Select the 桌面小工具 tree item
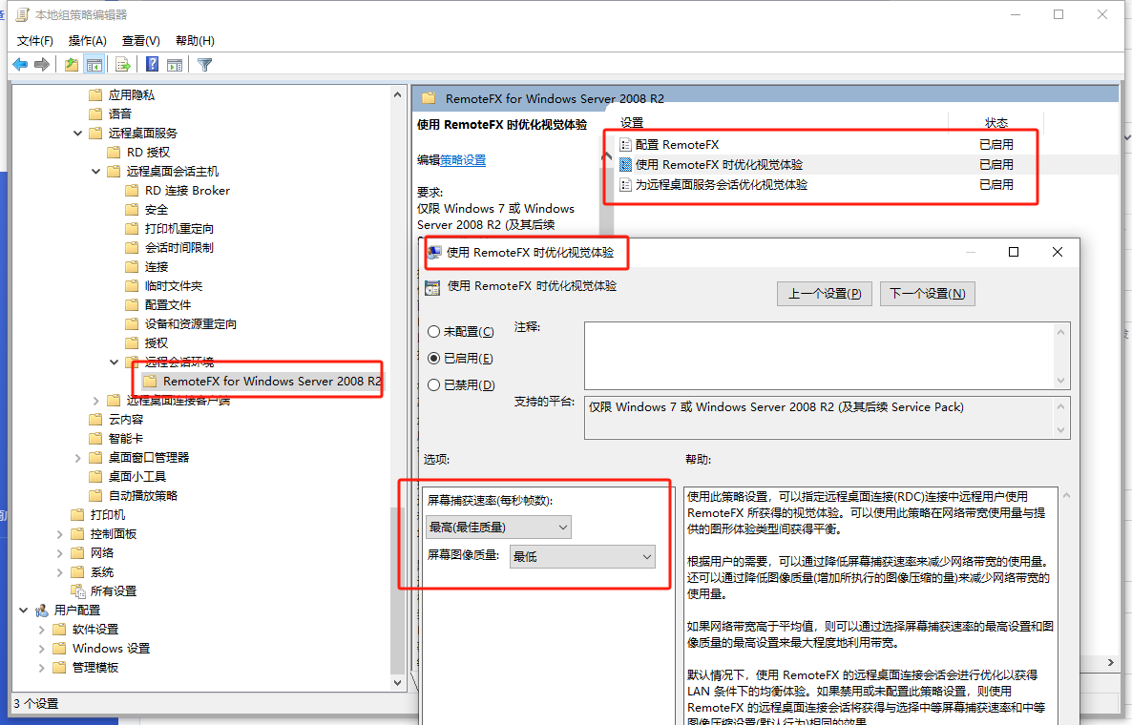 (137, 477)
